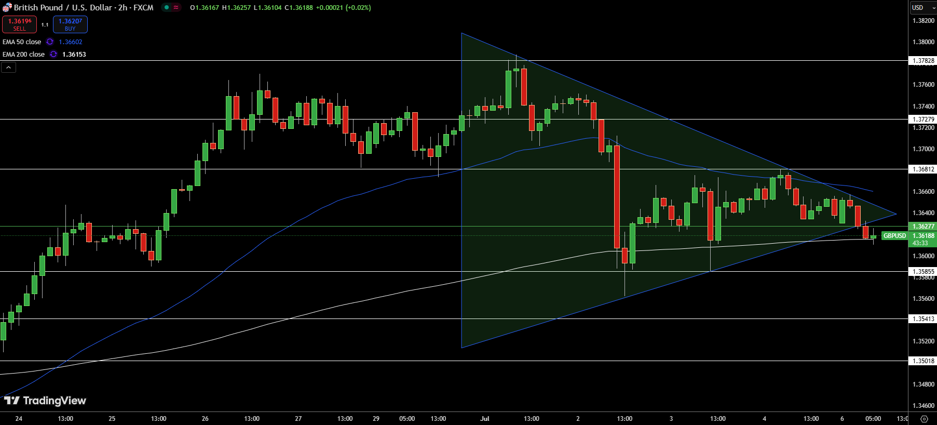
Task: Click the EMA 50 refresh cycle icon
Action: (x=50, y=42)
